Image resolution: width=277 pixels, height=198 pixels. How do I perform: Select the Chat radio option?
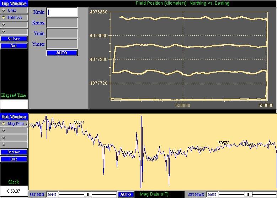pyautogui.click(x=14, y=11)
